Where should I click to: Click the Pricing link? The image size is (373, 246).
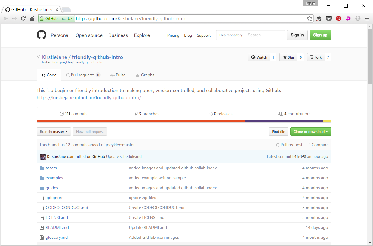[173, 35]
